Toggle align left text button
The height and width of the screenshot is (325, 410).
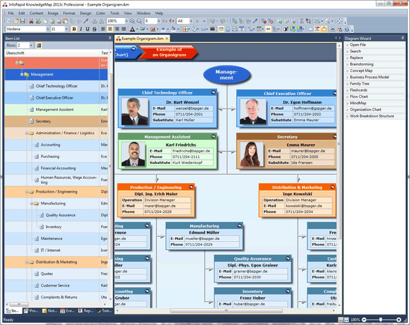point(103,29)
